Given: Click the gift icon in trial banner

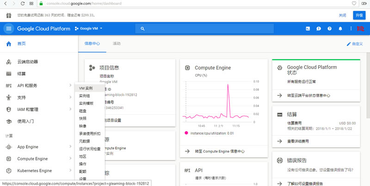Looking at the screenshot, I should point(9,15).
